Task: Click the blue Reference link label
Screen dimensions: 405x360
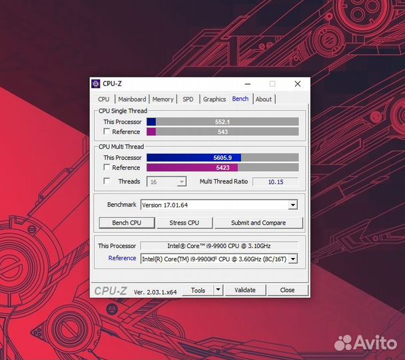Action: tap(122, 258)
